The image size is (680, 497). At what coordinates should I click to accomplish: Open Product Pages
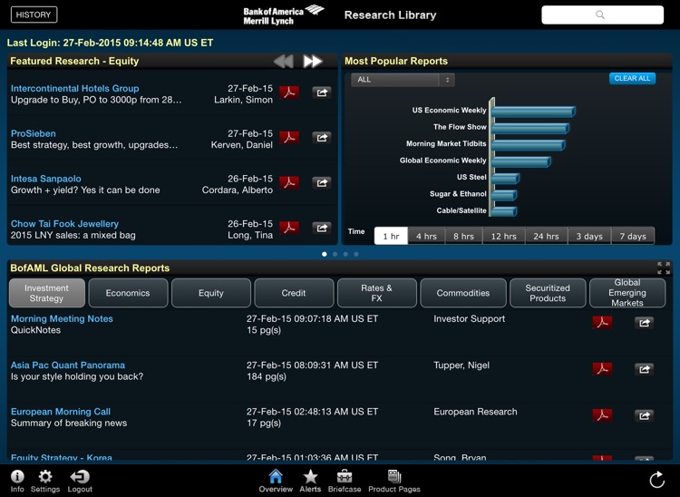[394, 481]
